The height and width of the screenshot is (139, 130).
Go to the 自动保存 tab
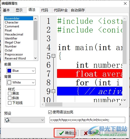(77, 10)
